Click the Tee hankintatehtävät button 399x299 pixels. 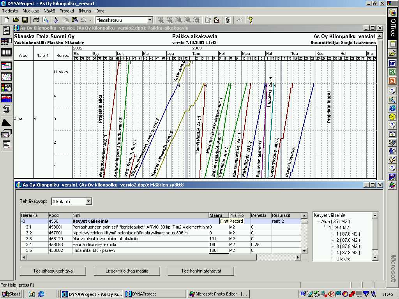(x=201, y=271)
